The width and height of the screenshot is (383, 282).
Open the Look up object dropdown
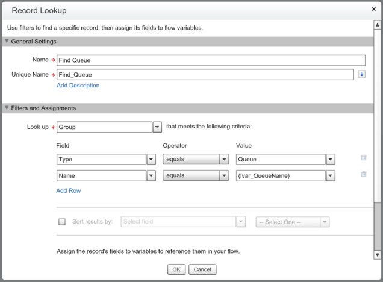(157, 128)
